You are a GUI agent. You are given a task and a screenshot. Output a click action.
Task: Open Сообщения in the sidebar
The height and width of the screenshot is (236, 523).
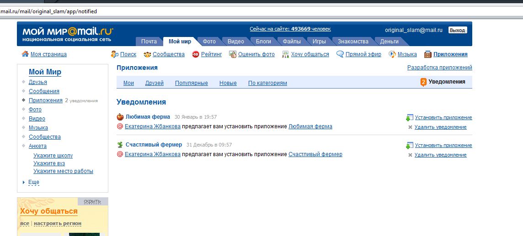click(x=44, y=91)
